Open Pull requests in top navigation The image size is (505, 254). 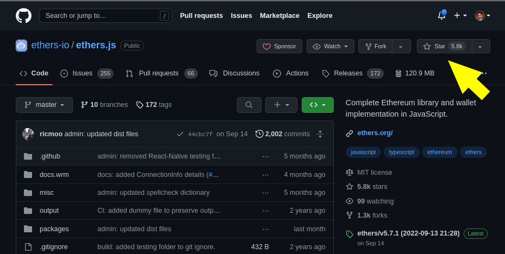point(201,16)
